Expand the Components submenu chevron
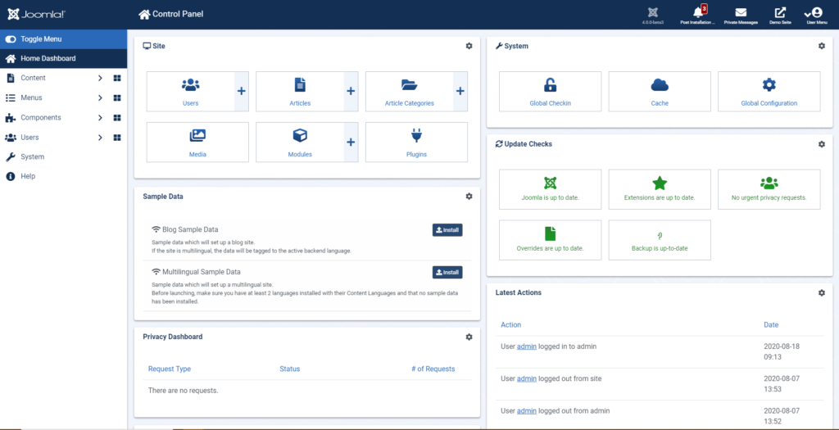The width and height of the screenshot is (839, 430). (100, 118)
